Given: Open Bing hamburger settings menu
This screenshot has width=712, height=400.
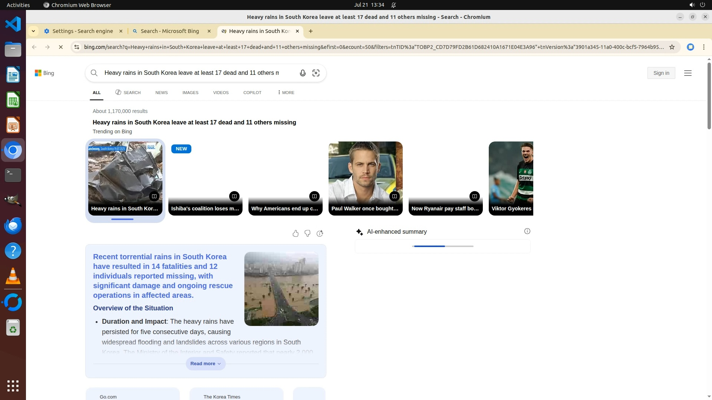Looking at the screenshot, I should (688, 73).
